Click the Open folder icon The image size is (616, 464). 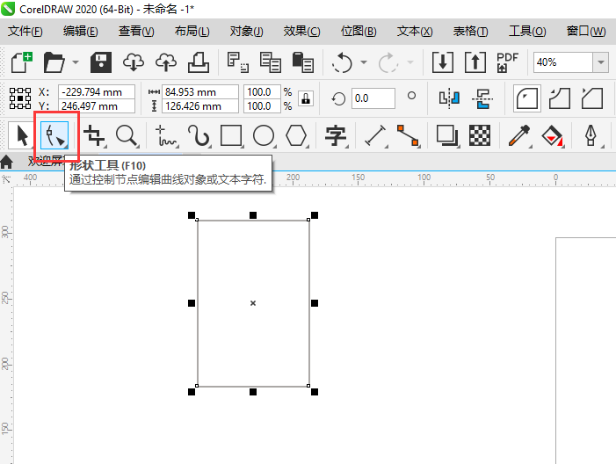pyautogui.click(x=54, y=62)
